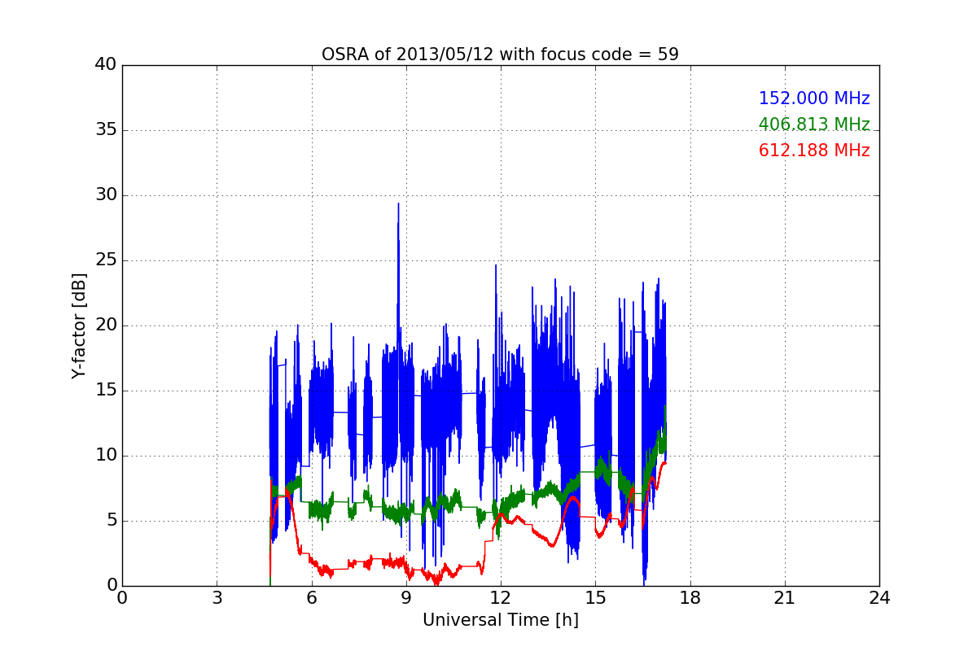
Task: Select the 612.188 MHz legend label
Action: (x=814, y=151)
